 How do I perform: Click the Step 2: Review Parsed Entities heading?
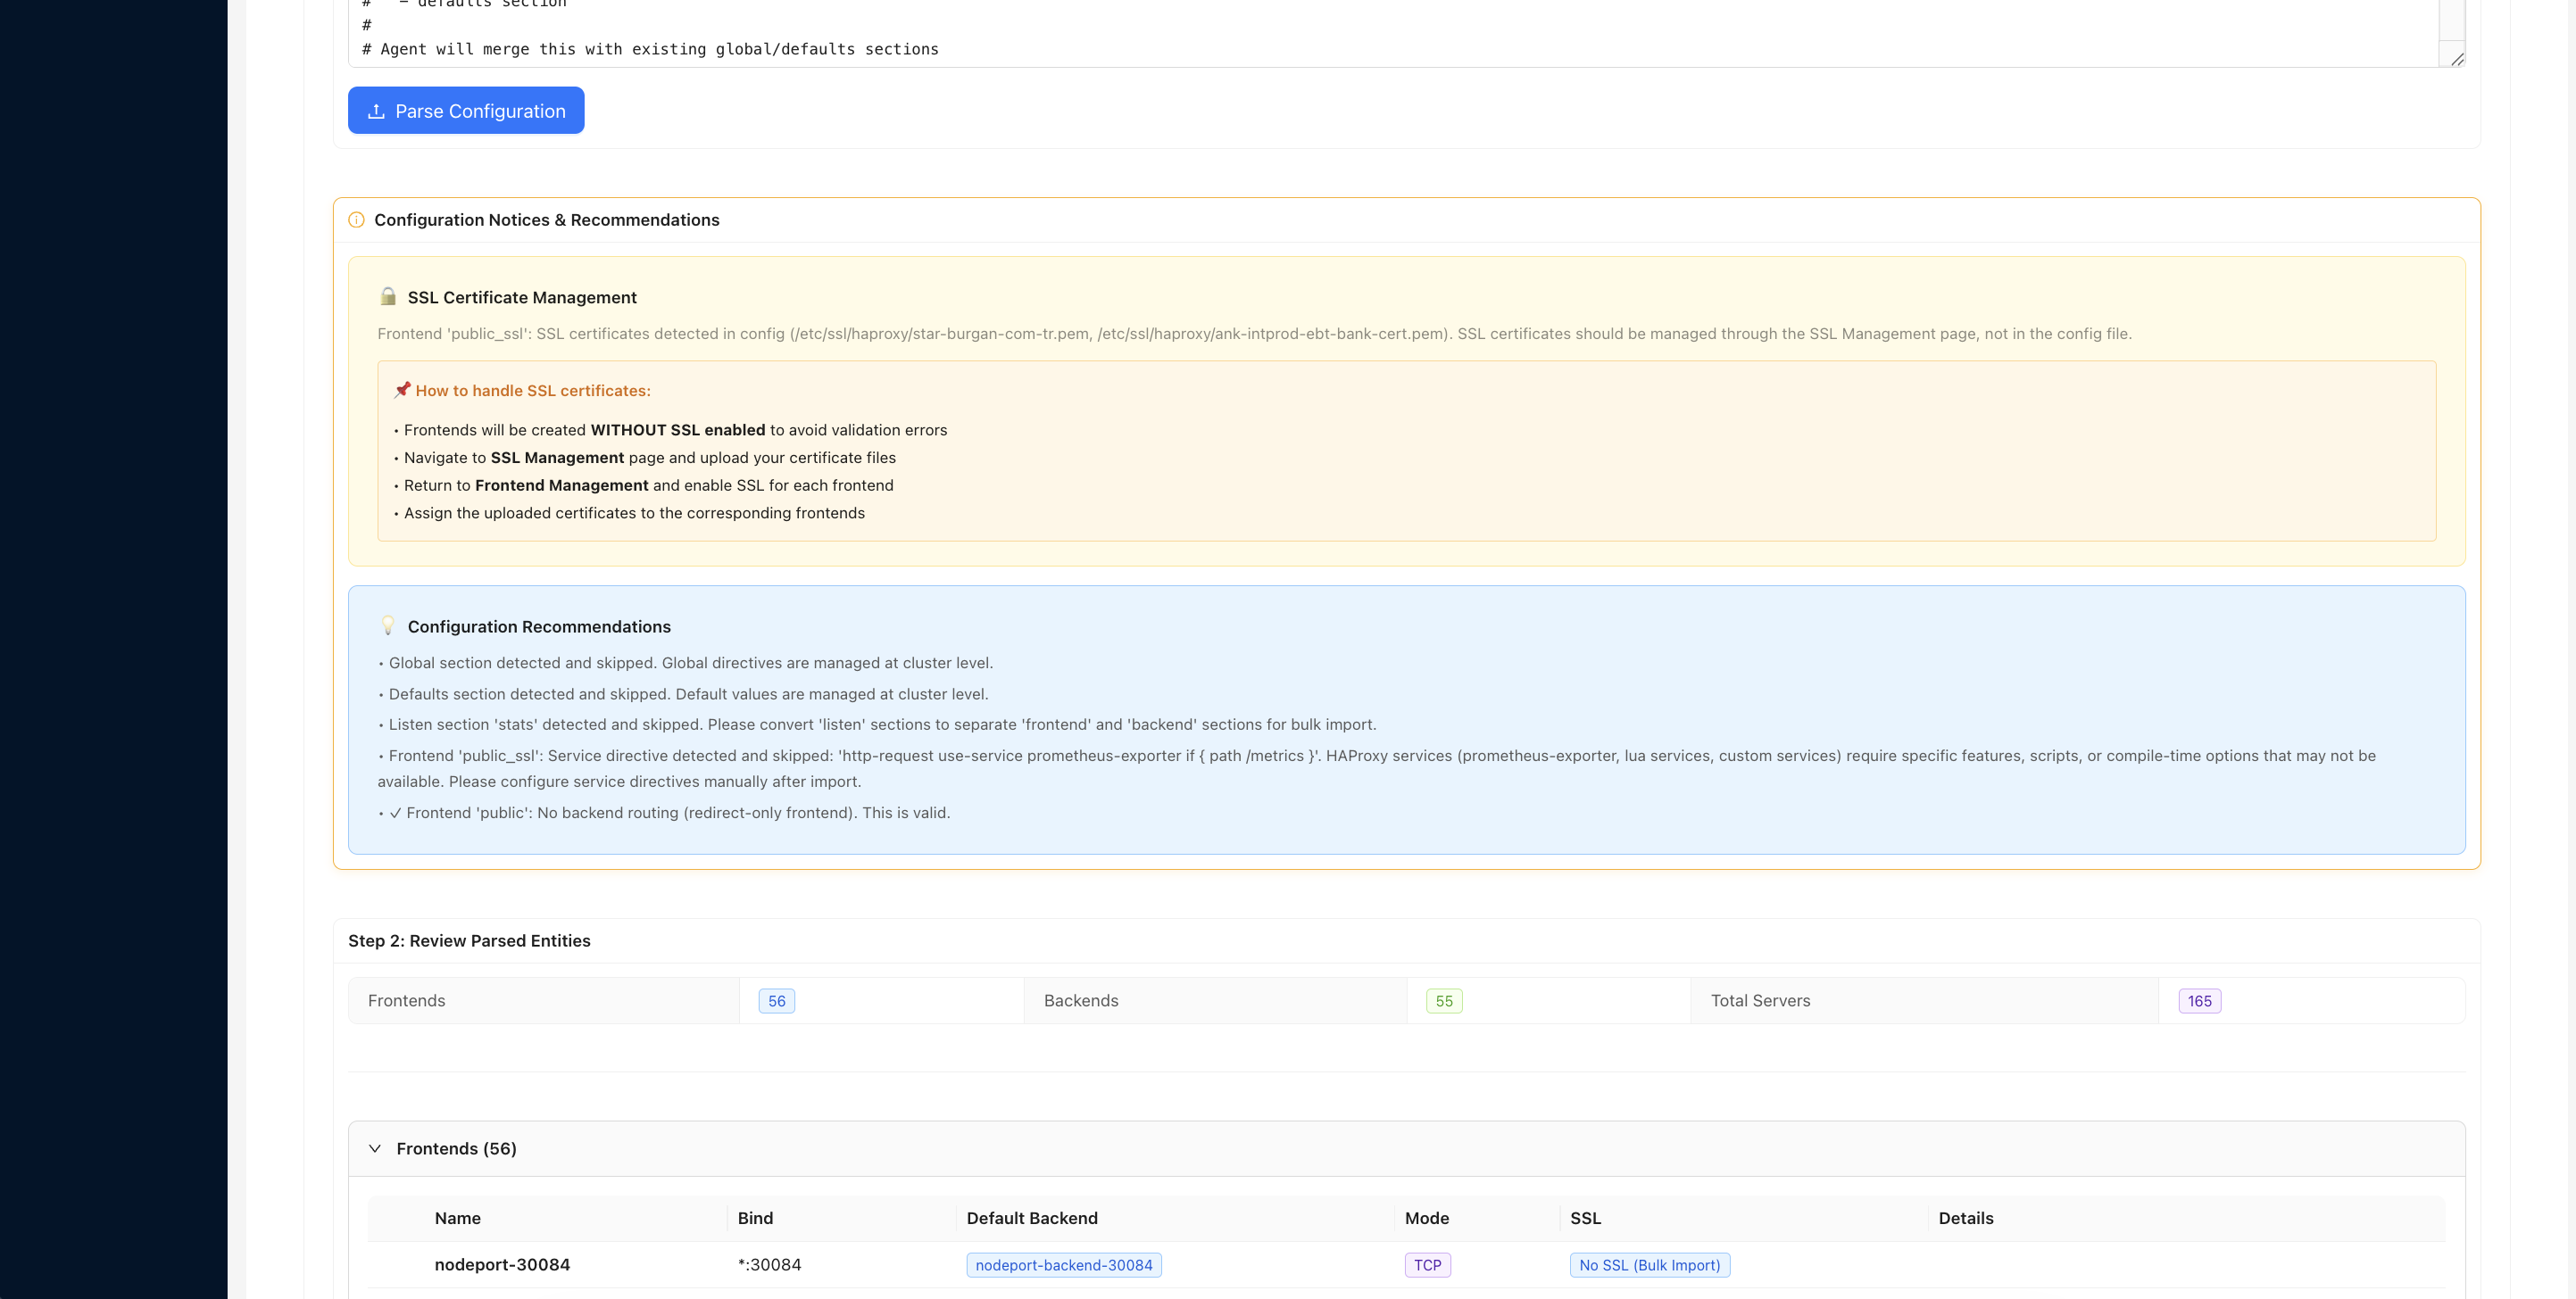469,940
